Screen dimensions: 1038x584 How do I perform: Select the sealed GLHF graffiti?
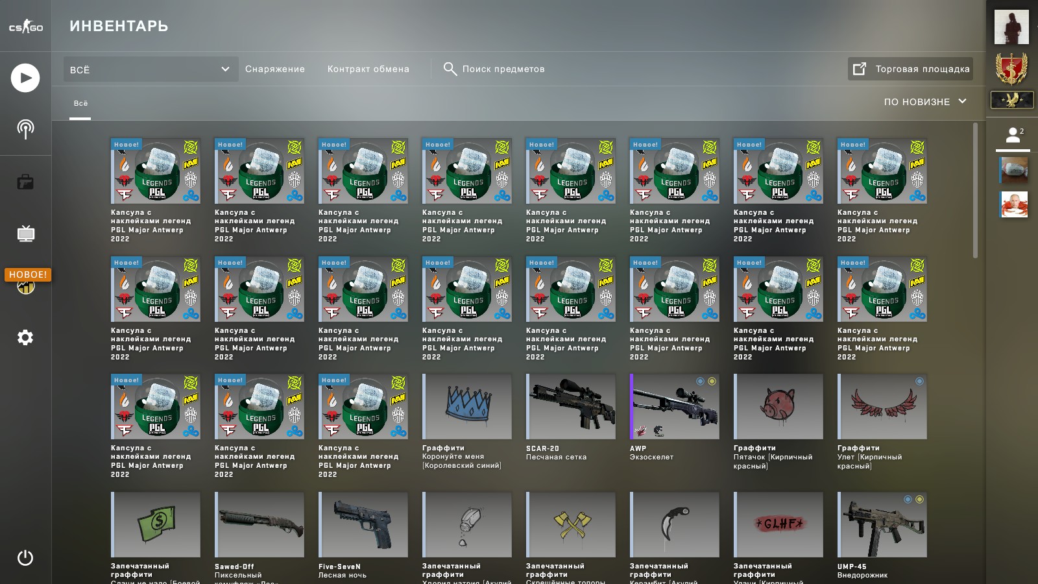pyautogui.click(x=779, y=524)
